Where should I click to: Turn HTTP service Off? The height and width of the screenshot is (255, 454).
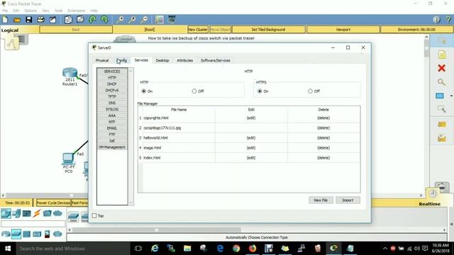tap(194, 91)
